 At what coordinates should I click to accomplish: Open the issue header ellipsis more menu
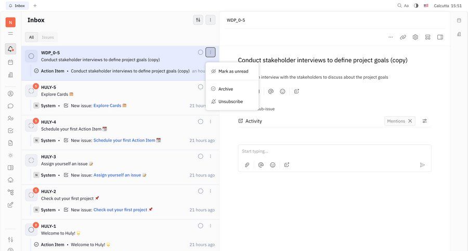point(391,37)
